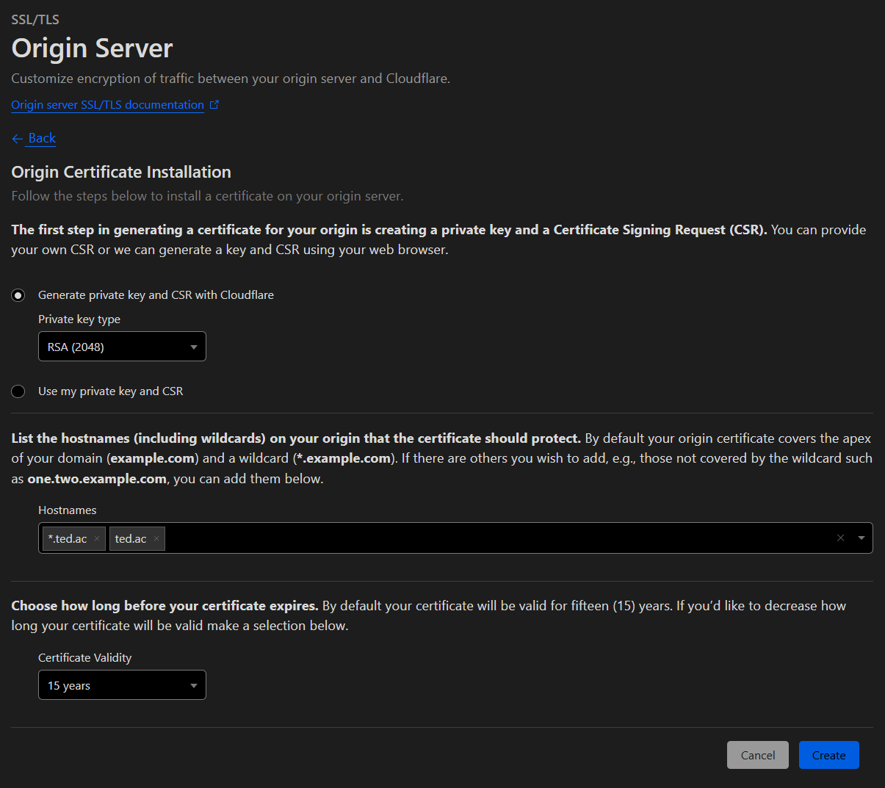This screenshot has height=788, width=885.
Task: Click the *.ted.ac hostname tag text
Action: tap(68, 539)
